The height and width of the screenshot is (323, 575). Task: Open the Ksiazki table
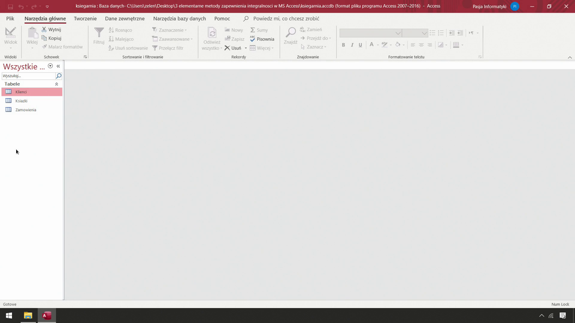(x=21, y=101)
